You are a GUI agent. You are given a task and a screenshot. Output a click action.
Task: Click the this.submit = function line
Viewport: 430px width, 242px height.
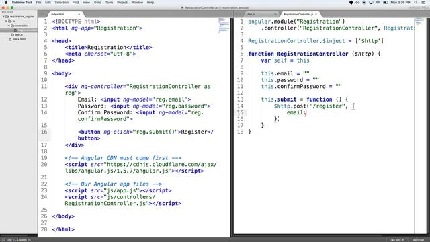click(x=304, y=99)
